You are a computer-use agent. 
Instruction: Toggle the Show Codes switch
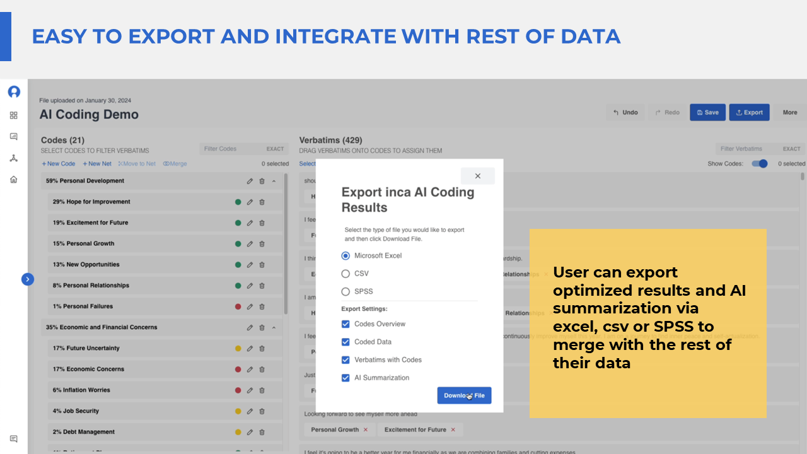click(x=760, y=164)
